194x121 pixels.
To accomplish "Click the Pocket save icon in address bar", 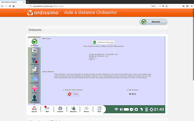I will tap(163, 6).
